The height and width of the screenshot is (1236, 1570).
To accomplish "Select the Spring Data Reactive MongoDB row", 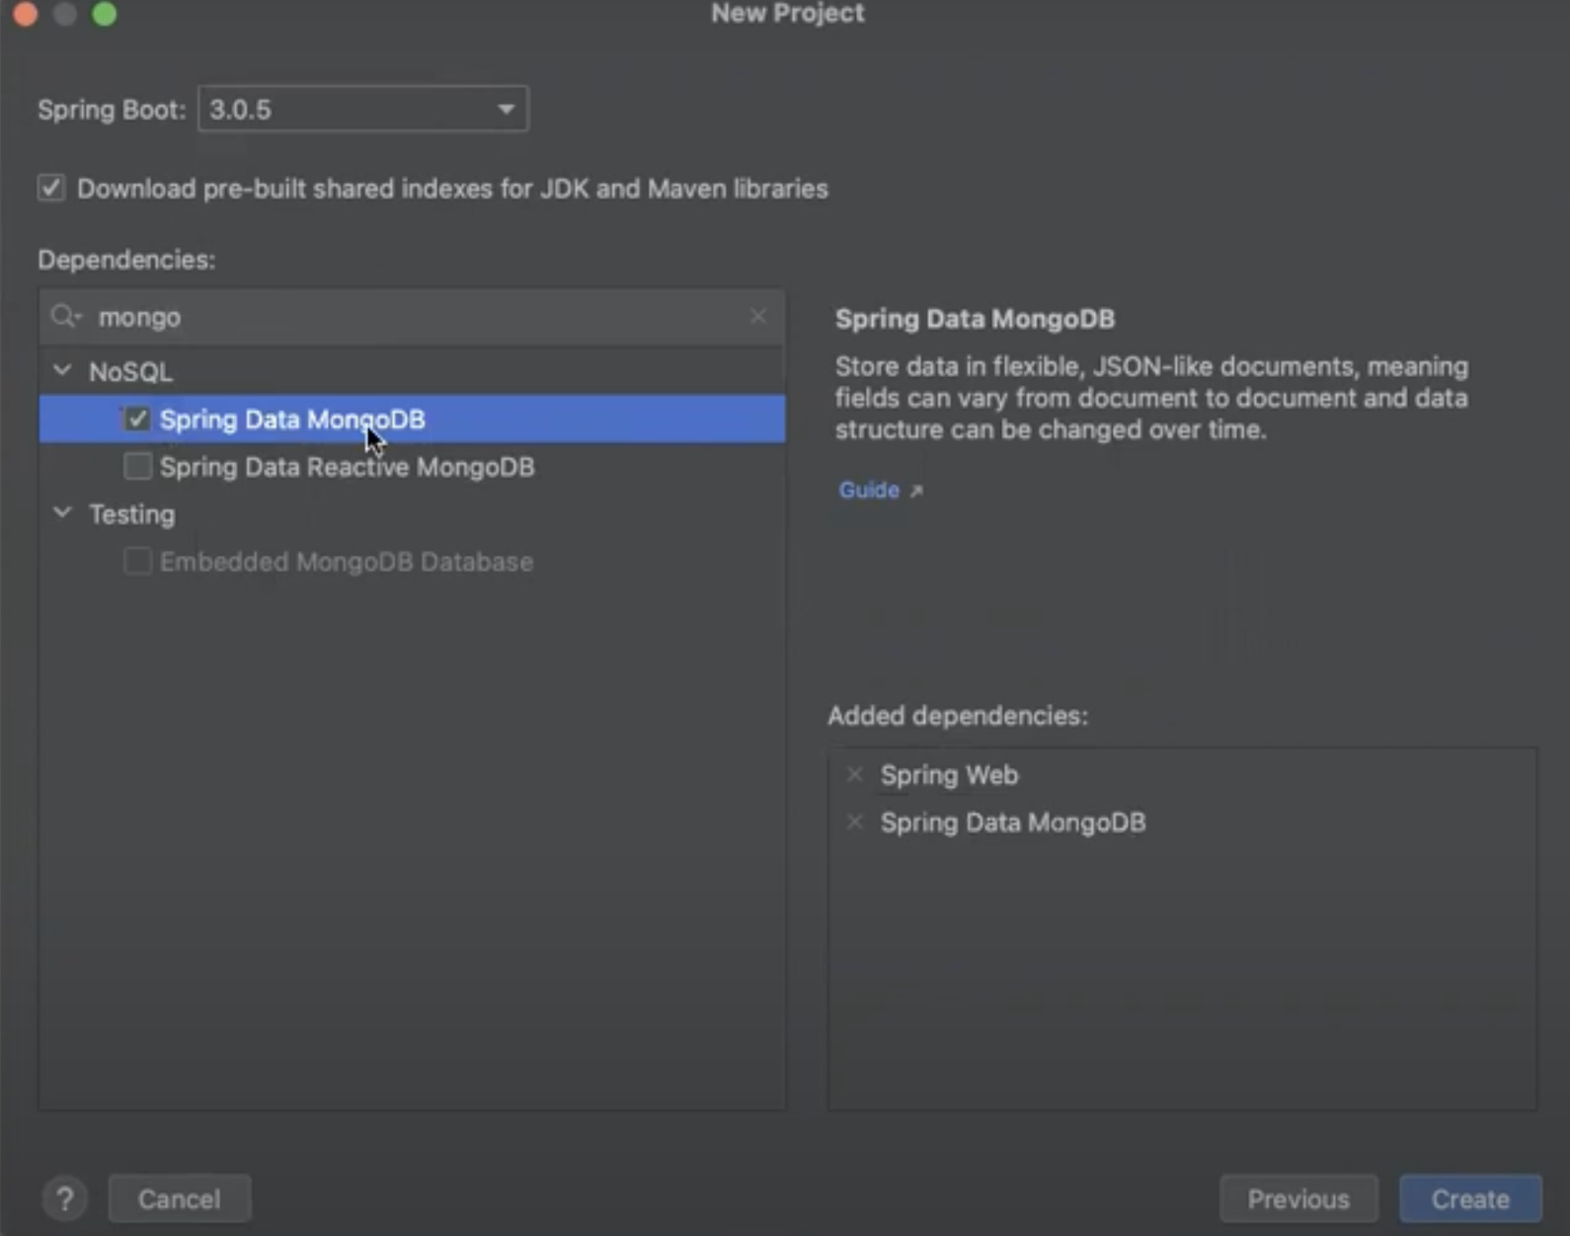I will (412, 467).
